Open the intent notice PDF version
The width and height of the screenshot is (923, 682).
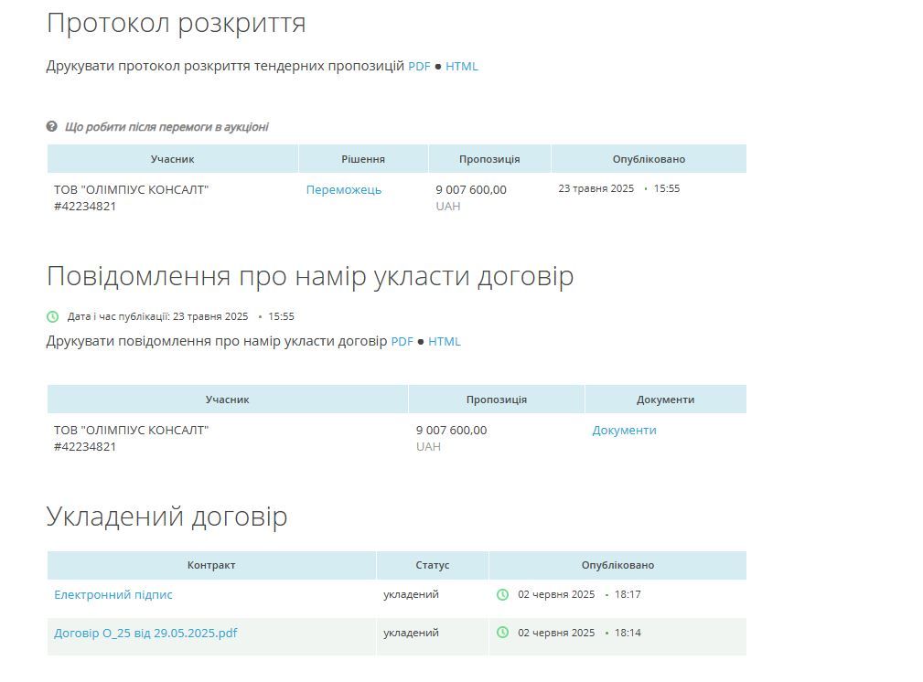(401, 341)
